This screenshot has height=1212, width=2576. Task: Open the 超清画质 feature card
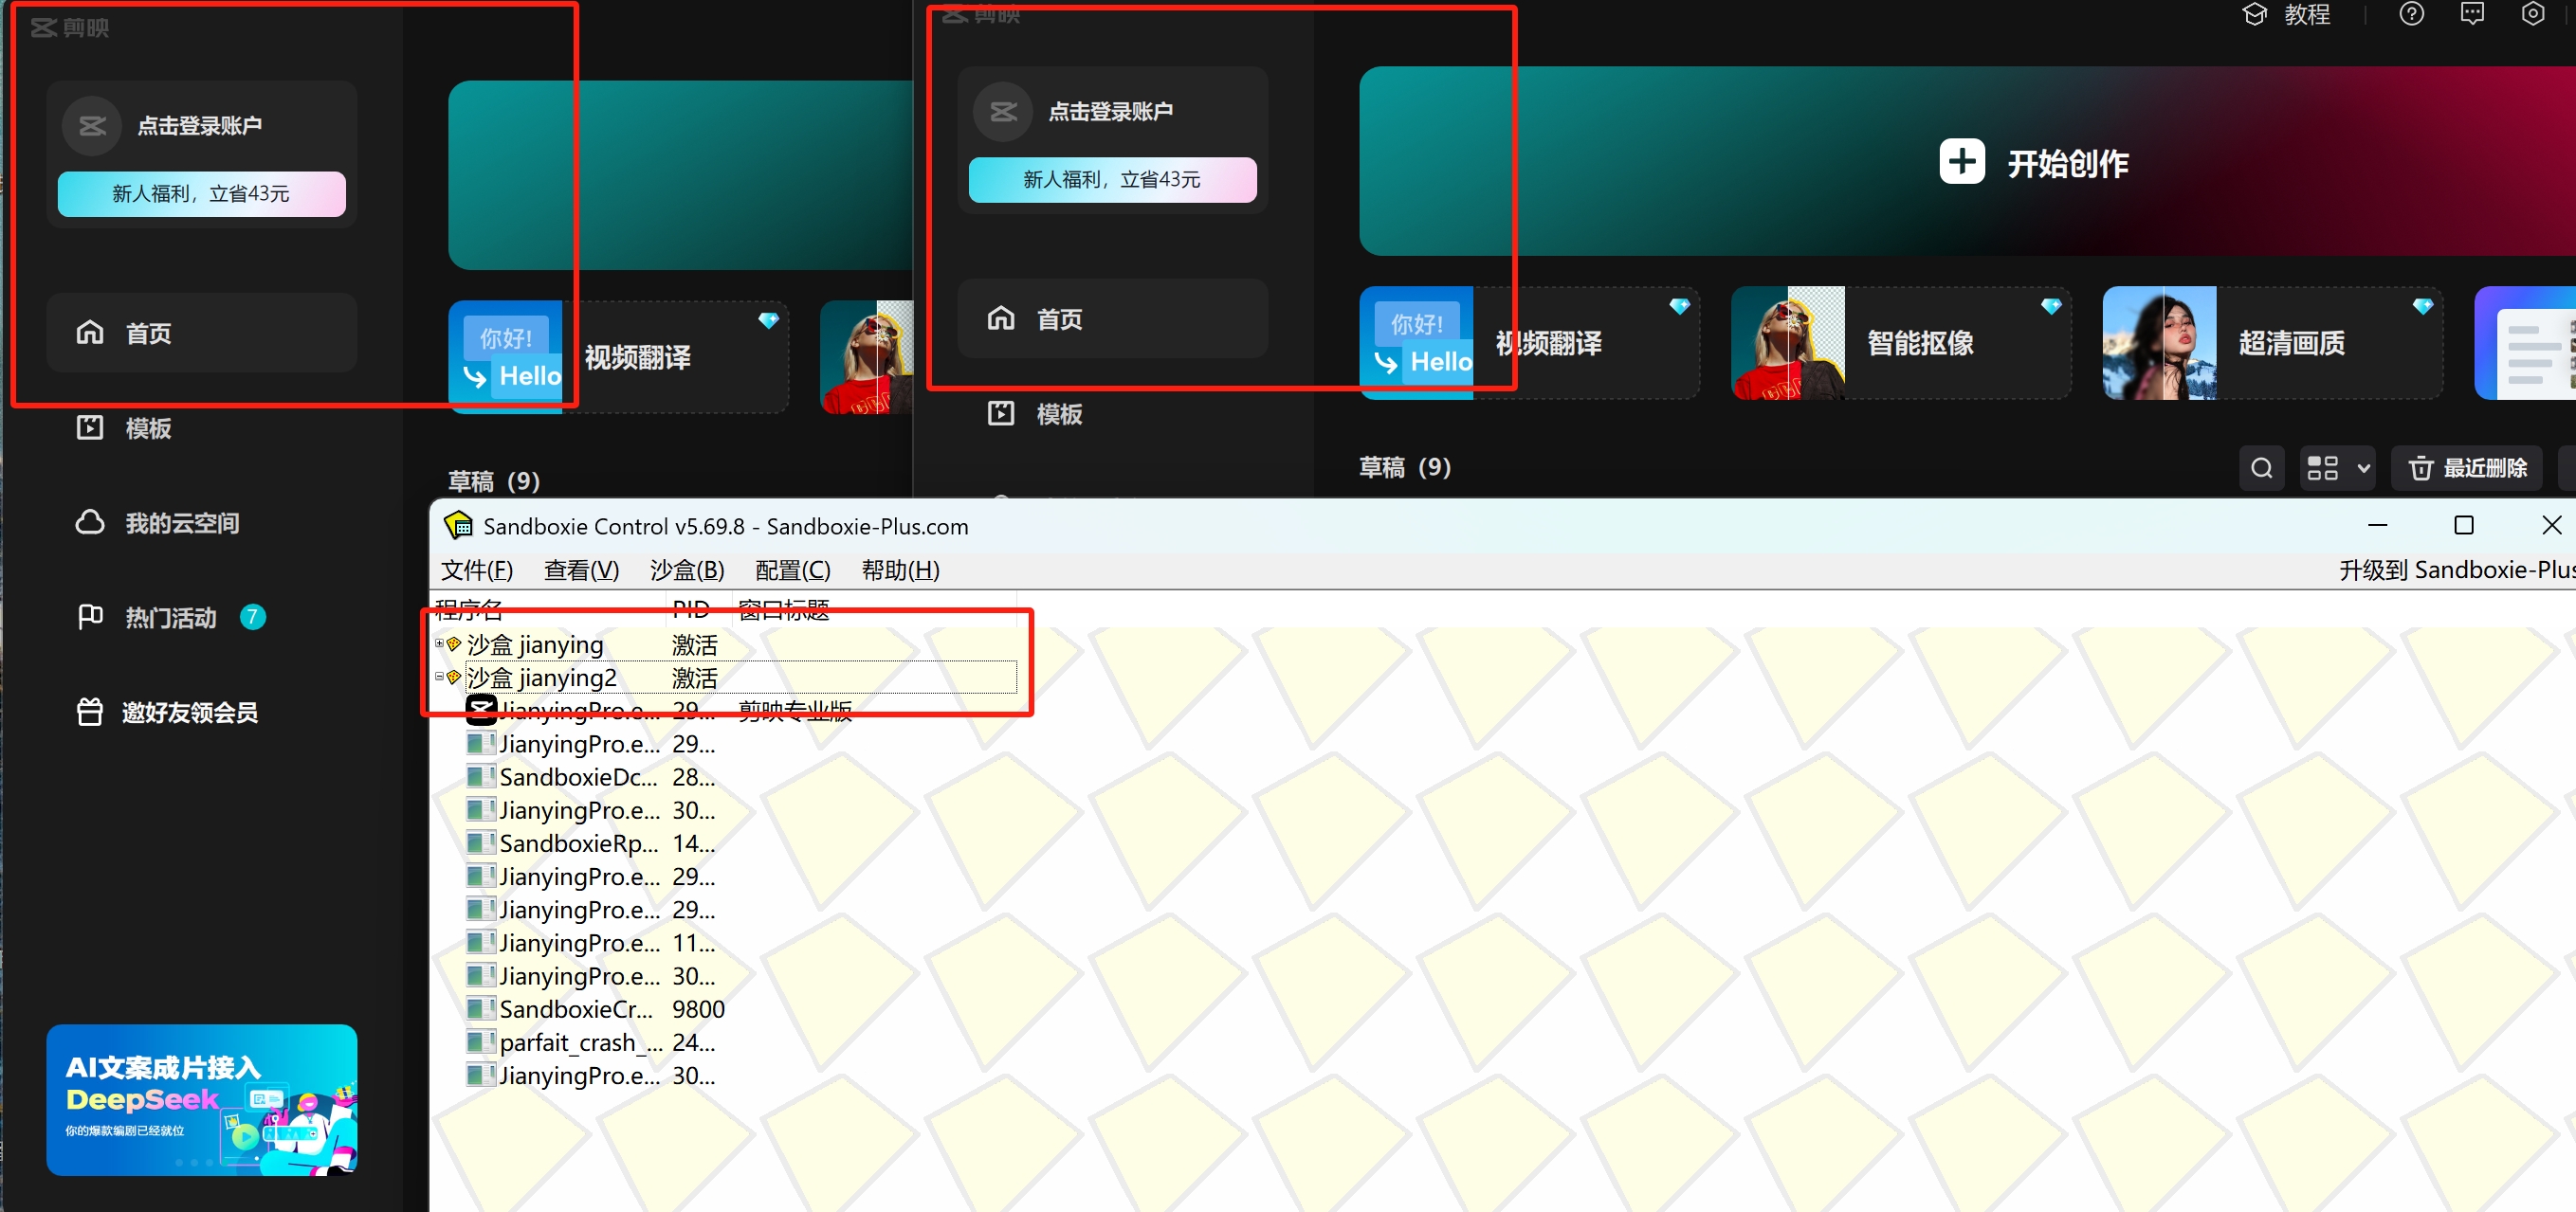pos(2272,344)
